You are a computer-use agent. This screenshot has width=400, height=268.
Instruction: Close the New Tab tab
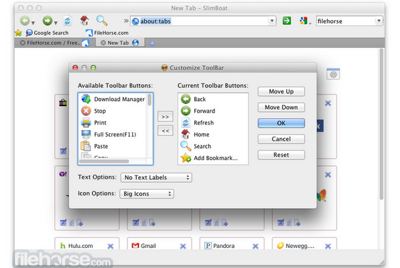[103, 43]
